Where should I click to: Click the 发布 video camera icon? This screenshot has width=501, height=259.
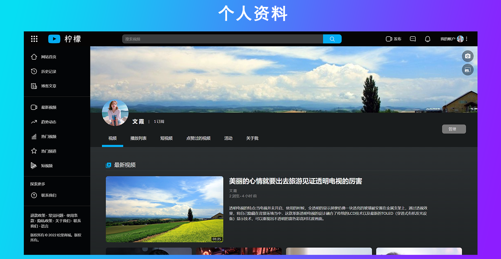pyautogui.click(x=389, y=39)
